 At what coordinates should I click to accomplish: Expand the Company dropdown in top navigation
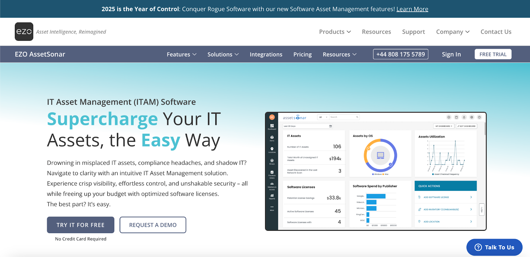pos(453,32)
